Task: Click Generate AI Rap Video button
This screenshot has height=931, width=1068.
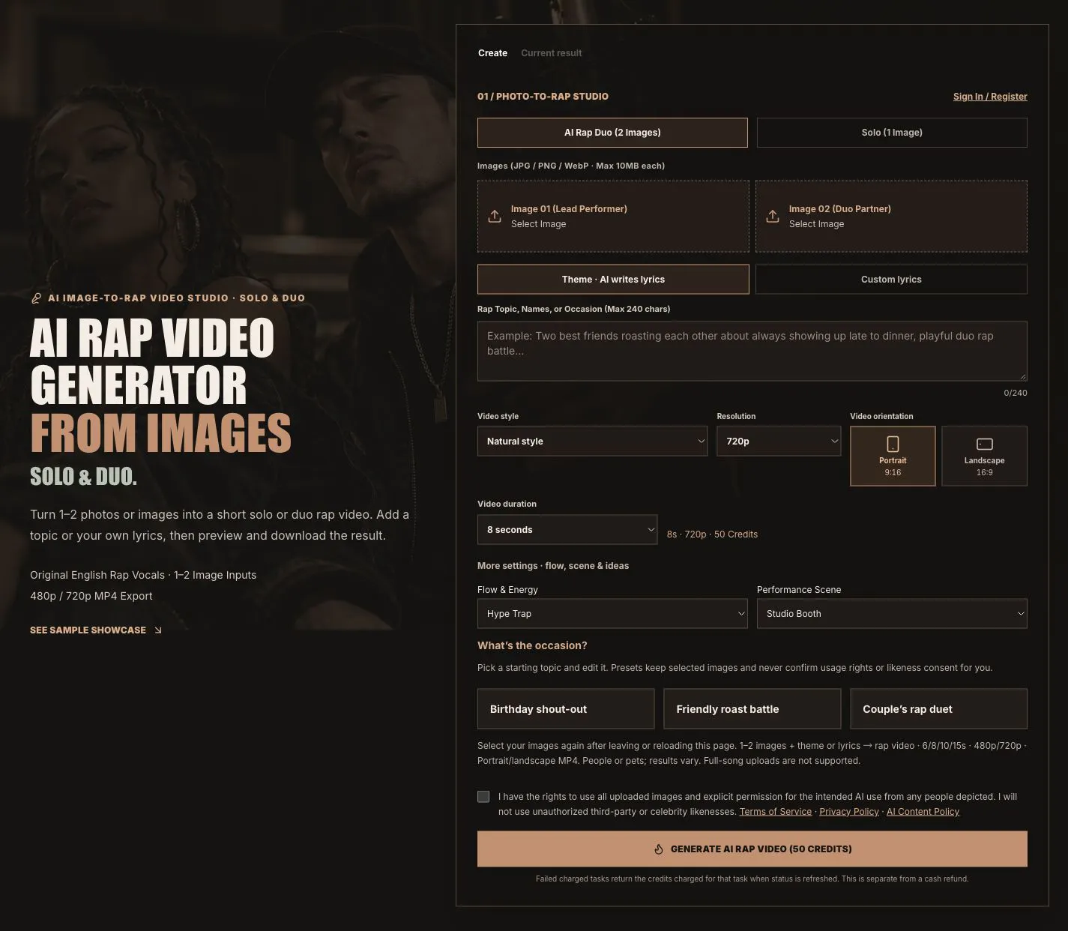Action: click(x=752, y=849)
